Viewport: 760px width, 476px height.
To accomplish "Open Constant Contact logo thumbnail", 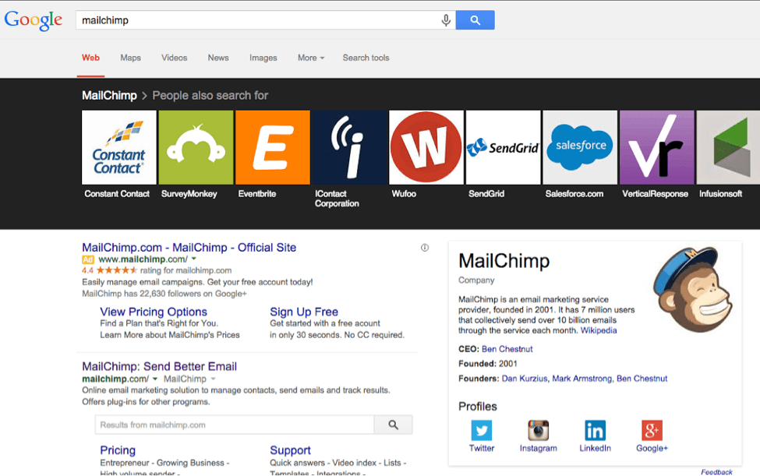I will (119, 147).
